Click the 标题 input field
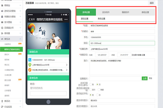The height and width of the screenshot is (108, 163). [x=122, y=26]
